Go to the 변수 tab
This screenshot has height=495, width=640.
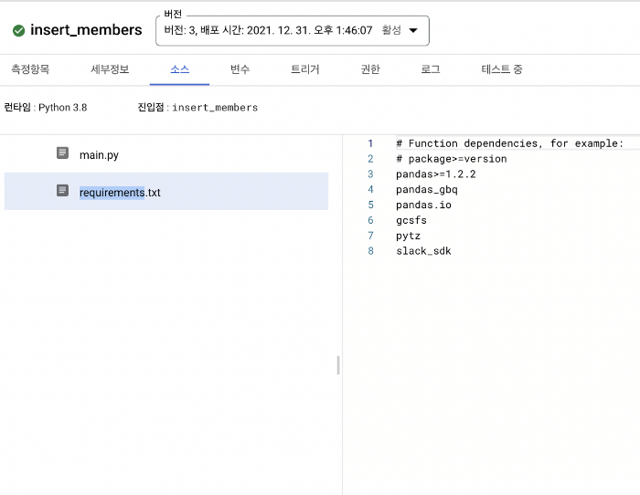[240, 69]
